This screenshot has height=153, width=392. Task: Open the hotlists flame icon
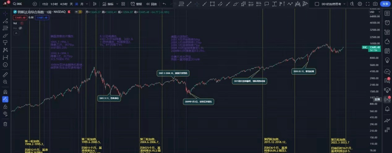coord(387,41)
